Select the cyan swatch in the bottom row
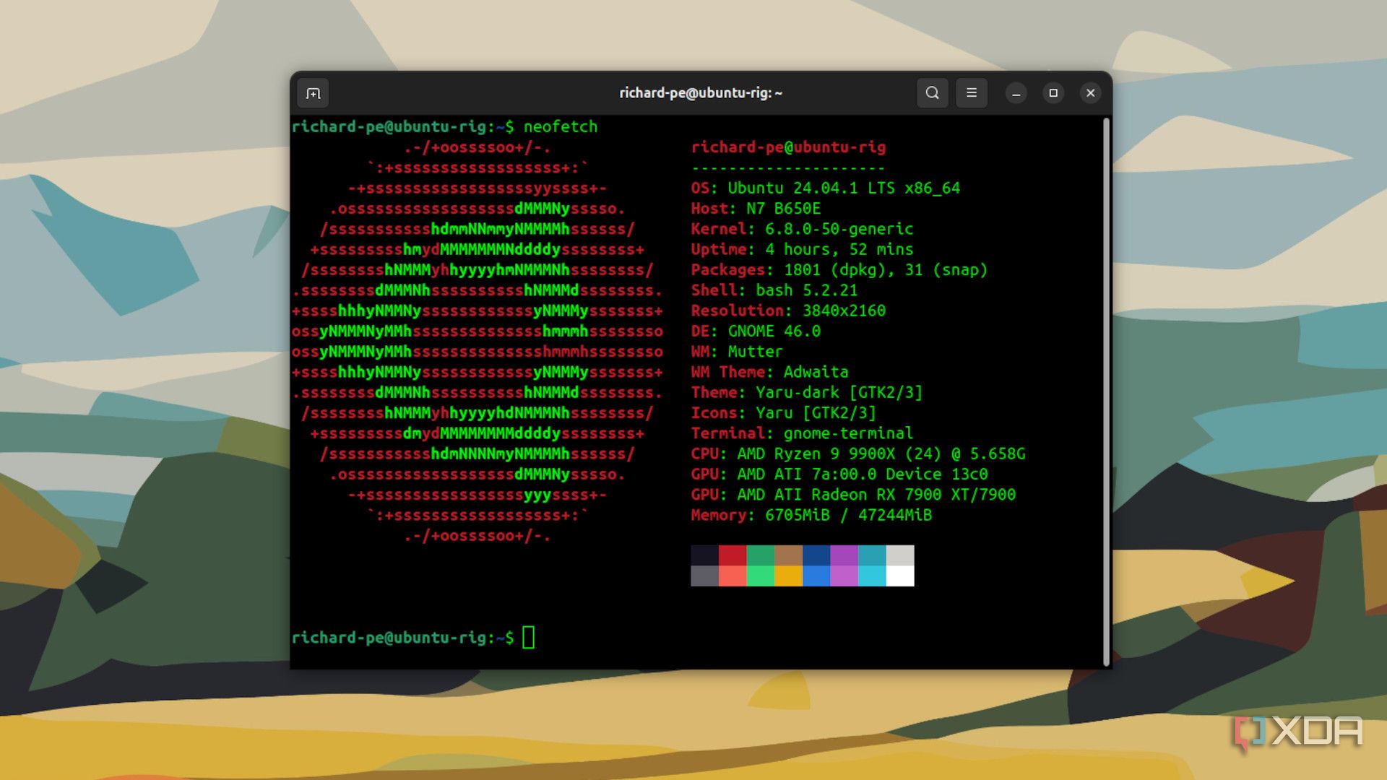 pyautogui.click(x=872, y=576)
